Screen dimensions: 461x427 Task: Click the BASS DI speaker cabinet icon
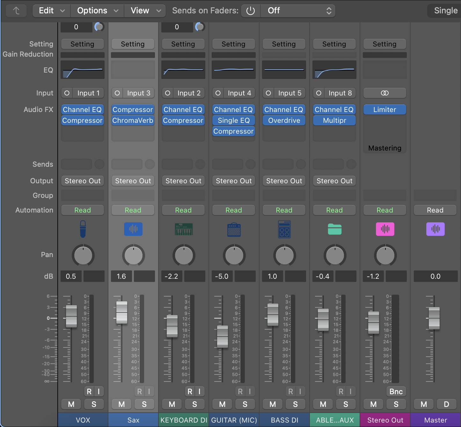(284, 229)
